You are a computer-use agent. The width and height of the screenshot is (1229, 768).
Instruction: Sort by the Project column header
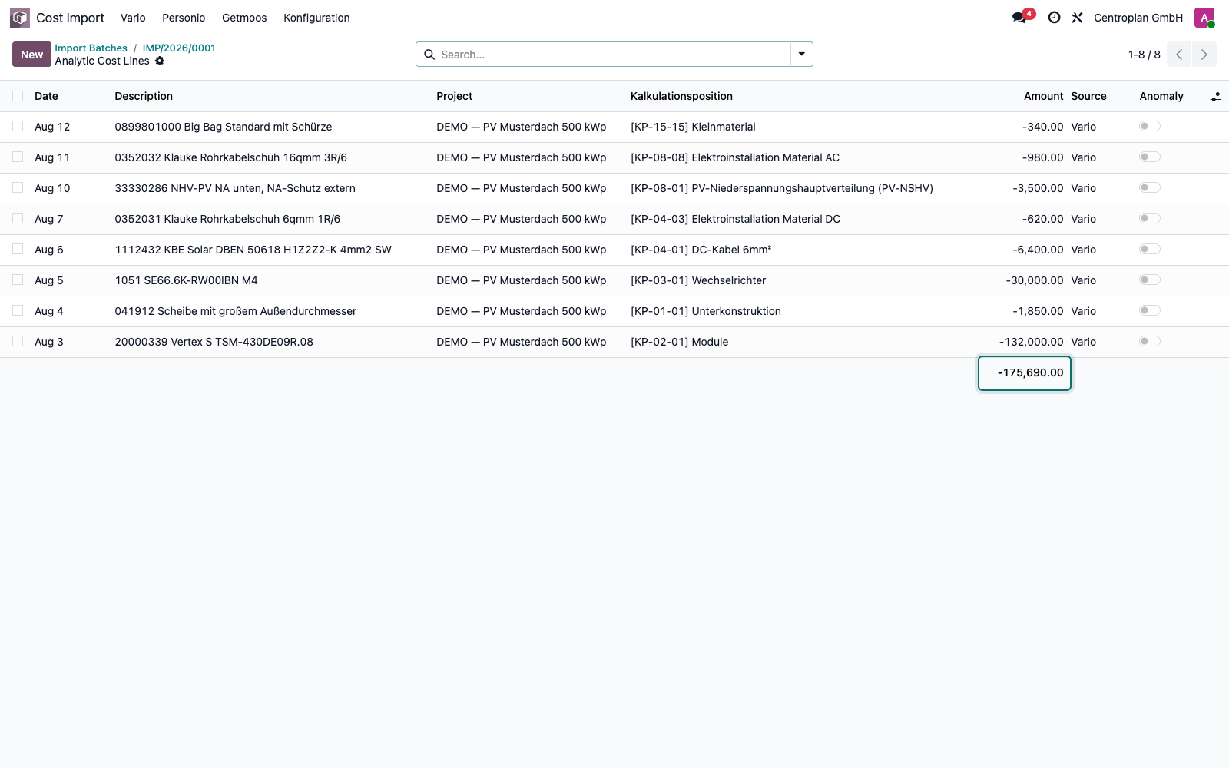454,96
